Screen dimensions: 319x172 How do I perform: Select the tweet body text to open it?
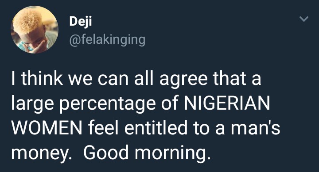pos(146,116)
